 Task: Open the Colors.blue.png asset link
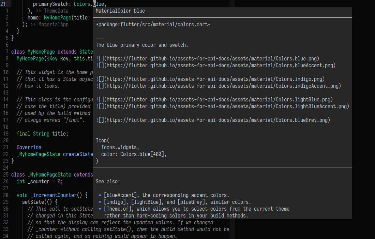pyautogui.click(x=208, y=58)
